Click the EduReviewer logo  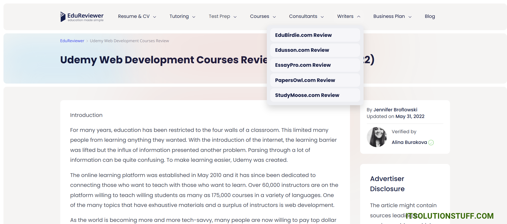(82, 17)
